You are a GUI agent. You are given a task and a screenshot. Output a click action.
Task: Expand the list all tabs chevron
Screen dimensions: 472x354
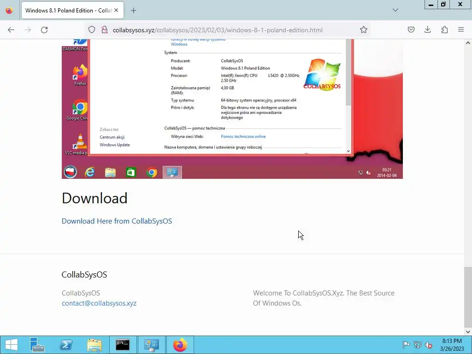395,10
